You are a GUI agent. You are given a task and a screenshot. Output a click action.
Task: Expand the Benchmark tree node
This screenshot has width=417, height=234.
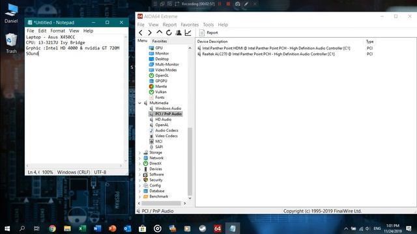click(139, 196)
